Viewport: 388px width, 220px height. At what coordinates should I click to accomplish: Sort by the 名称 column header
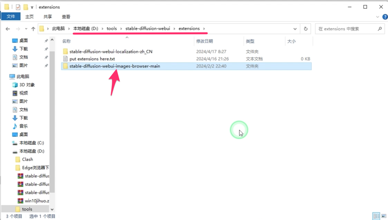[66, 41]
